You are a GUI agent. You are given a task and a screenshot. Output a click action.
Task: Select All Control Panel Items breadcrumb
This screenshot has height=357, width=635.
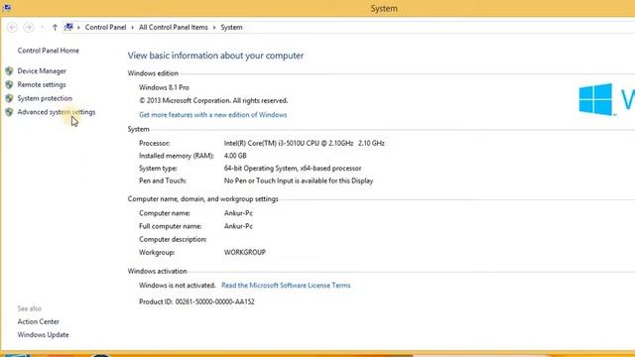point(174,27)
